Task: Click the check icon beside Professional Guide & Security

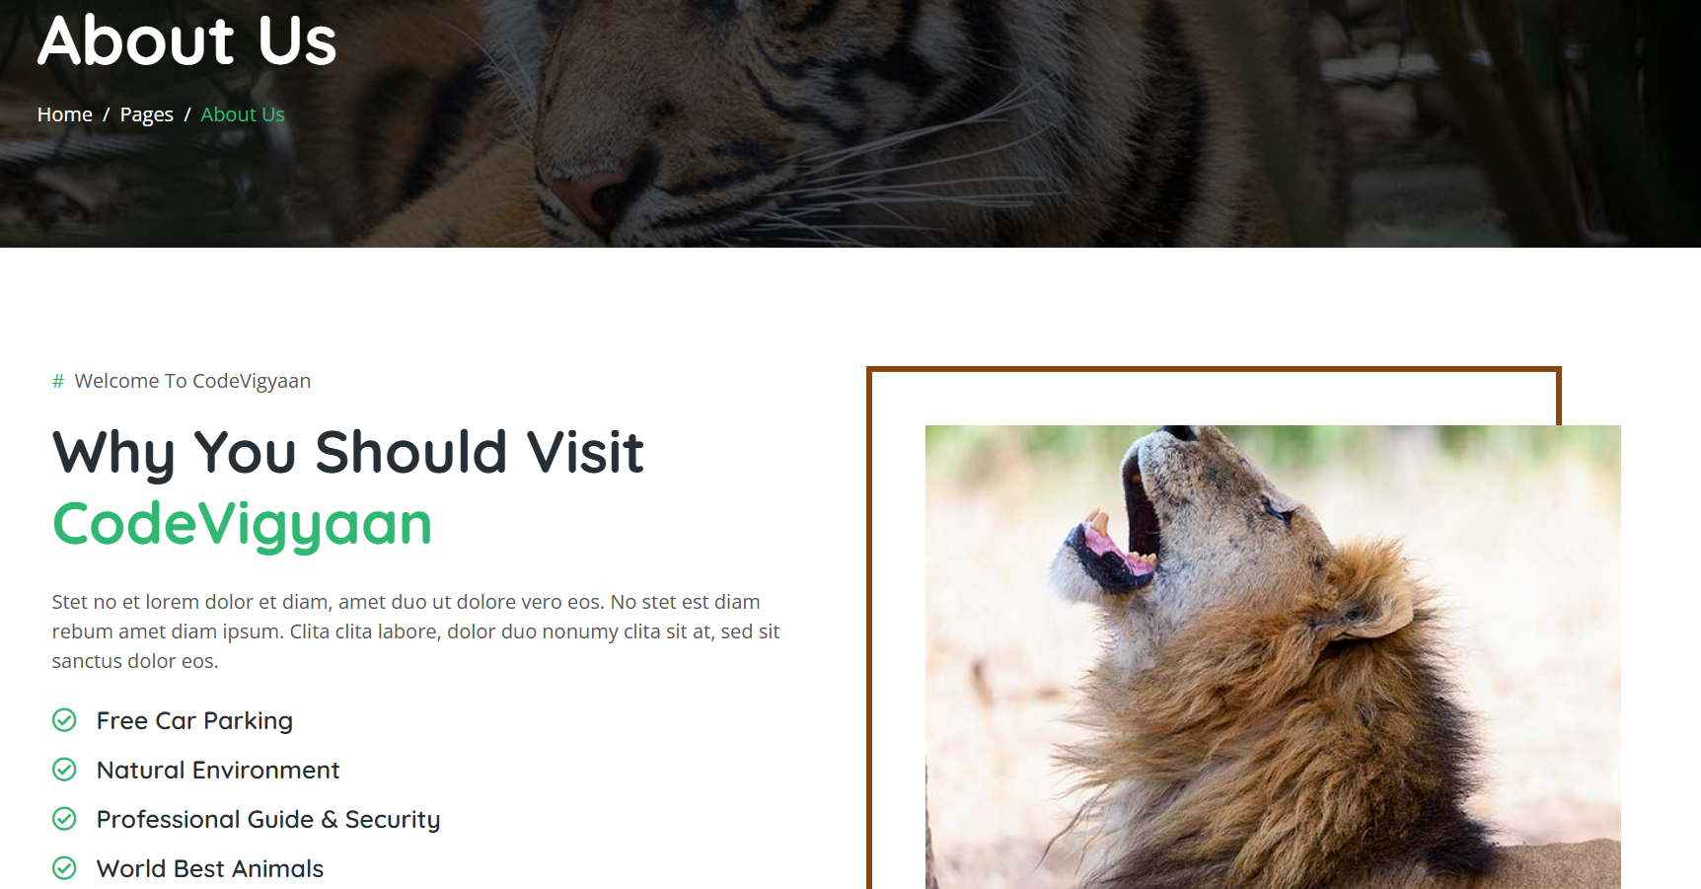Action: (64, 819)
